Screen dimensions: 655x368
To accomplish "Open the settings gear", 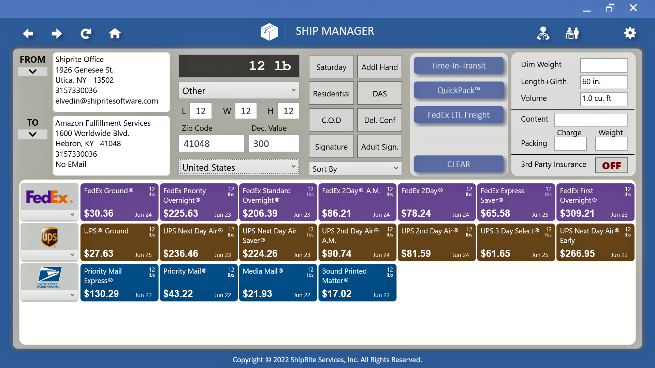I will point(630,33).
